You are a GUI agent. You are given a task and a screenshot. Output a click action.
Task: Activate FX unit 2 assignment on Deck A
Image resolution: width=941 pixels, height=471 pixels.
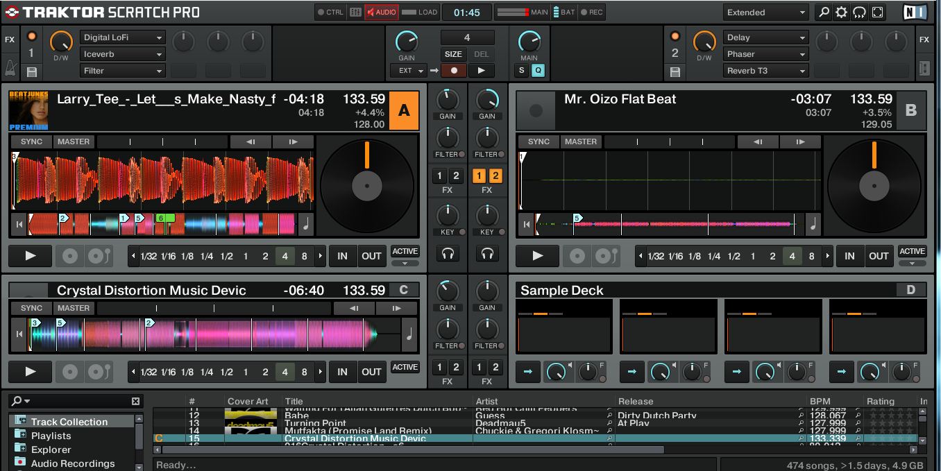click(457, 175)
